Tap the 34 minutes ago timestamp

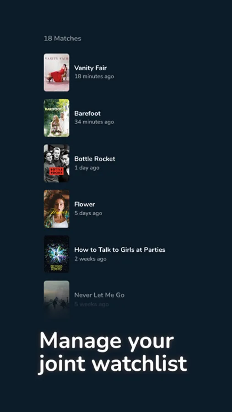point(94,122)
